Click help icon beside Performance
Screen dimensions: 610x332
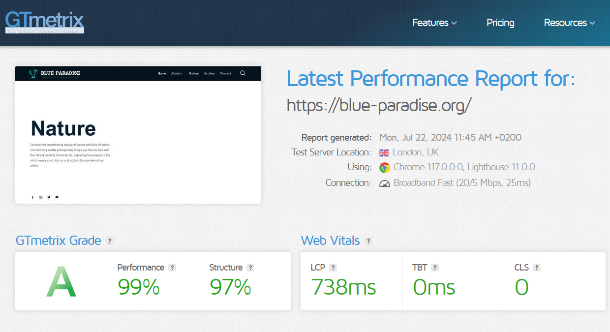(x=172, y=268)
